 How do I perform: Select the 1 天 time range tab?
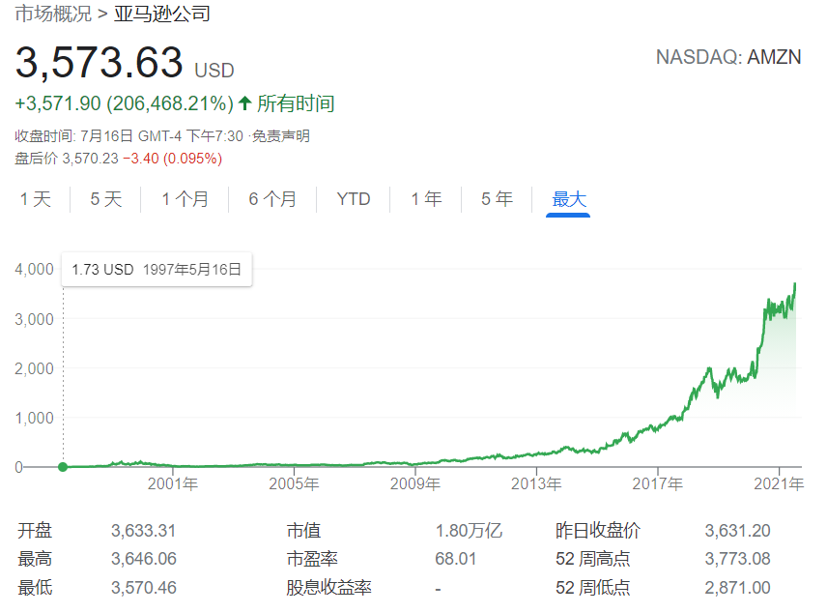pyautogui.click(x=36, y=199)
